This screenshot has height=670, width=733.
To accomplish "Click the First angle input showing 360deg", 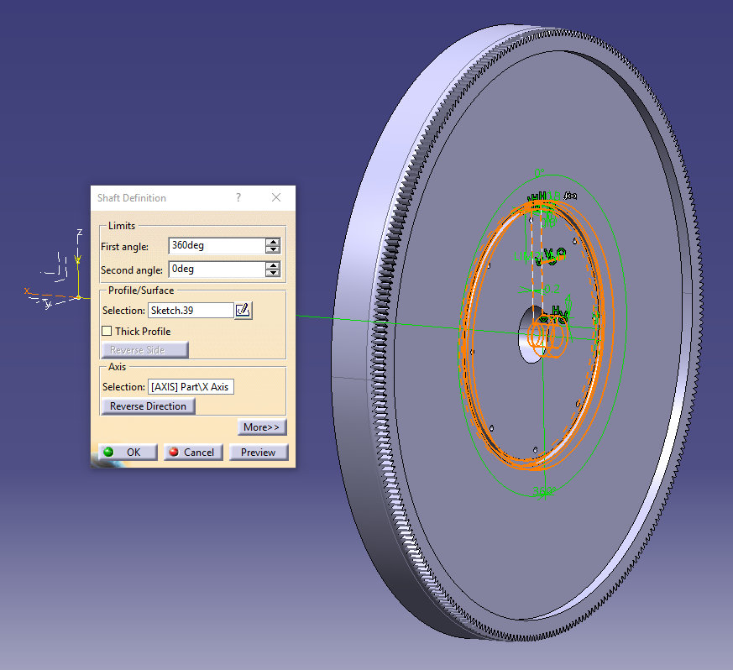I will click(206, 245).
